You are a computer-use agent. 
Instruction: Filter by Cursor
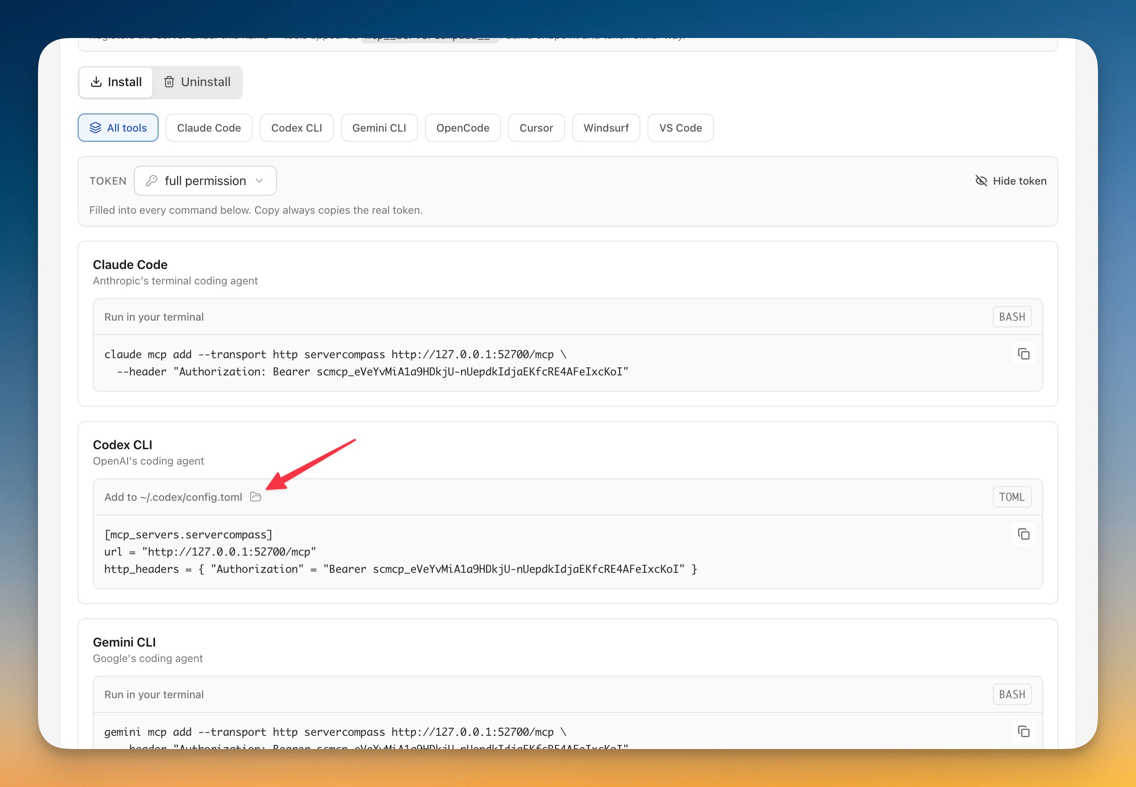coord(536,128)
